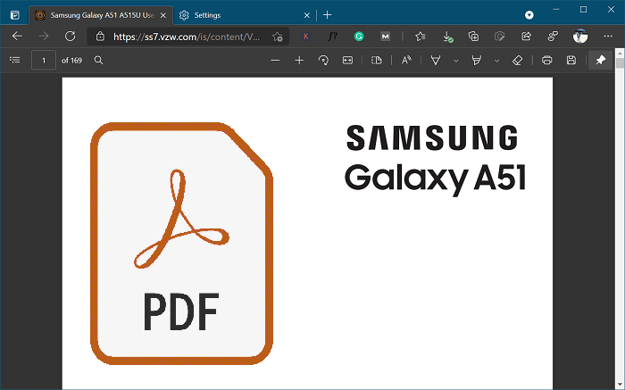Click the "Galaxy A51" heading

pos(436,178)
